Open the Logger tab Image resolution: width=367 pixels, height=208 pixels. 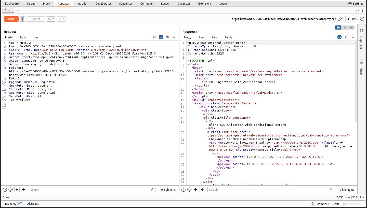click(165, 4)
